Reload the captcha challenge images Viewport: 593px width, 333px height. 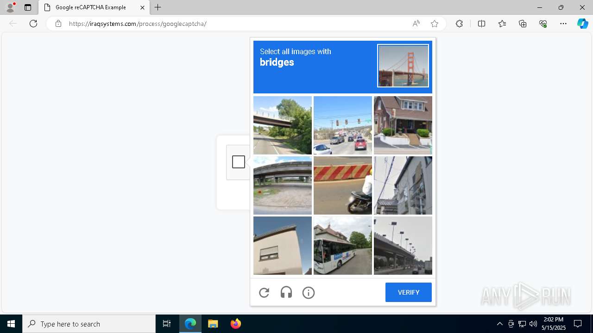264,292
